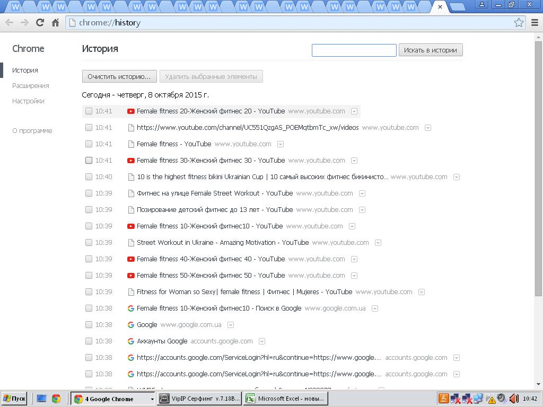Click the vertical scrollbar thumb
Image resolution: width=543 pixels, height=407 pixels.
click(538, 168)
